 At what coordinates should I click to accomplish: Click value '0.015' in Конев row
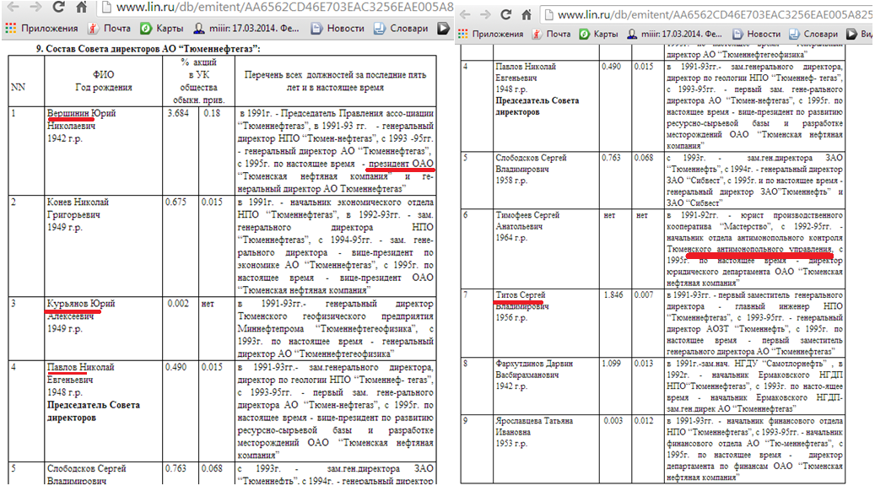pyautogui.click(x=212, y=202)
